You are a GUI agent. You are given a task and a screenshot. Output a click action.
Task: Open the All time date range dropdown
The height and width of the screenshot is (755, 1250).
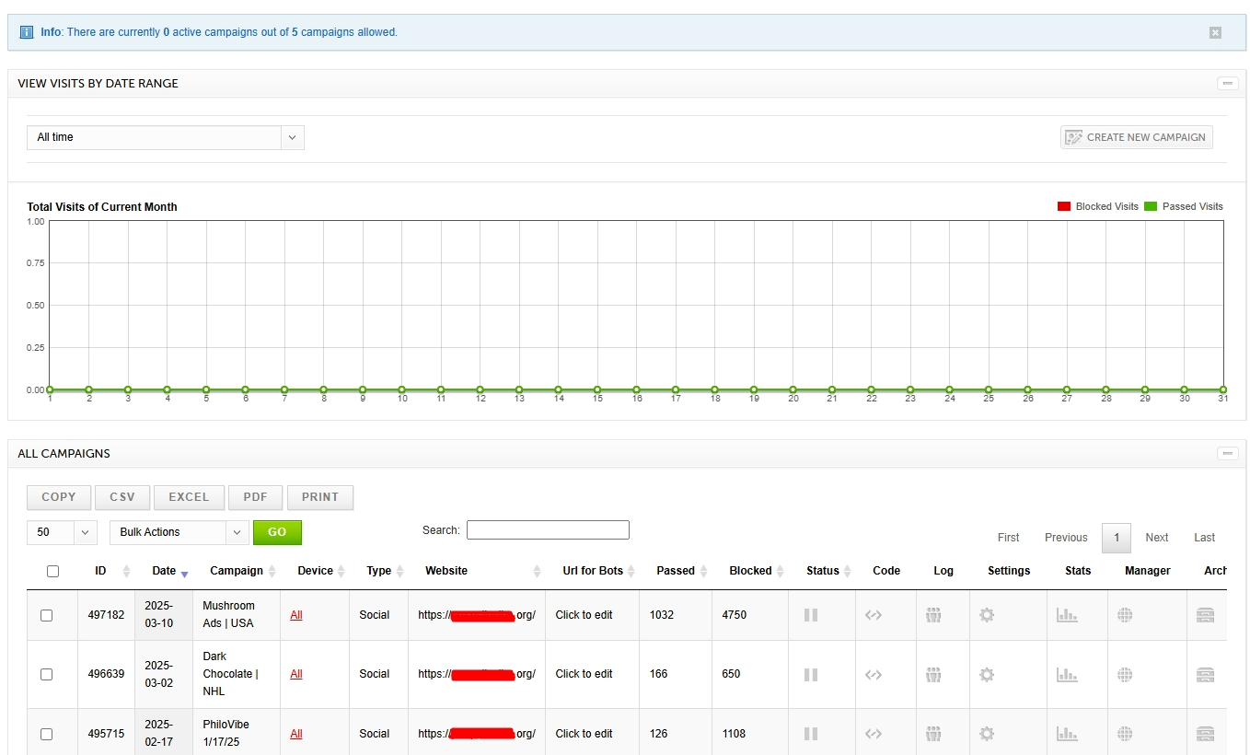[165, 137]
